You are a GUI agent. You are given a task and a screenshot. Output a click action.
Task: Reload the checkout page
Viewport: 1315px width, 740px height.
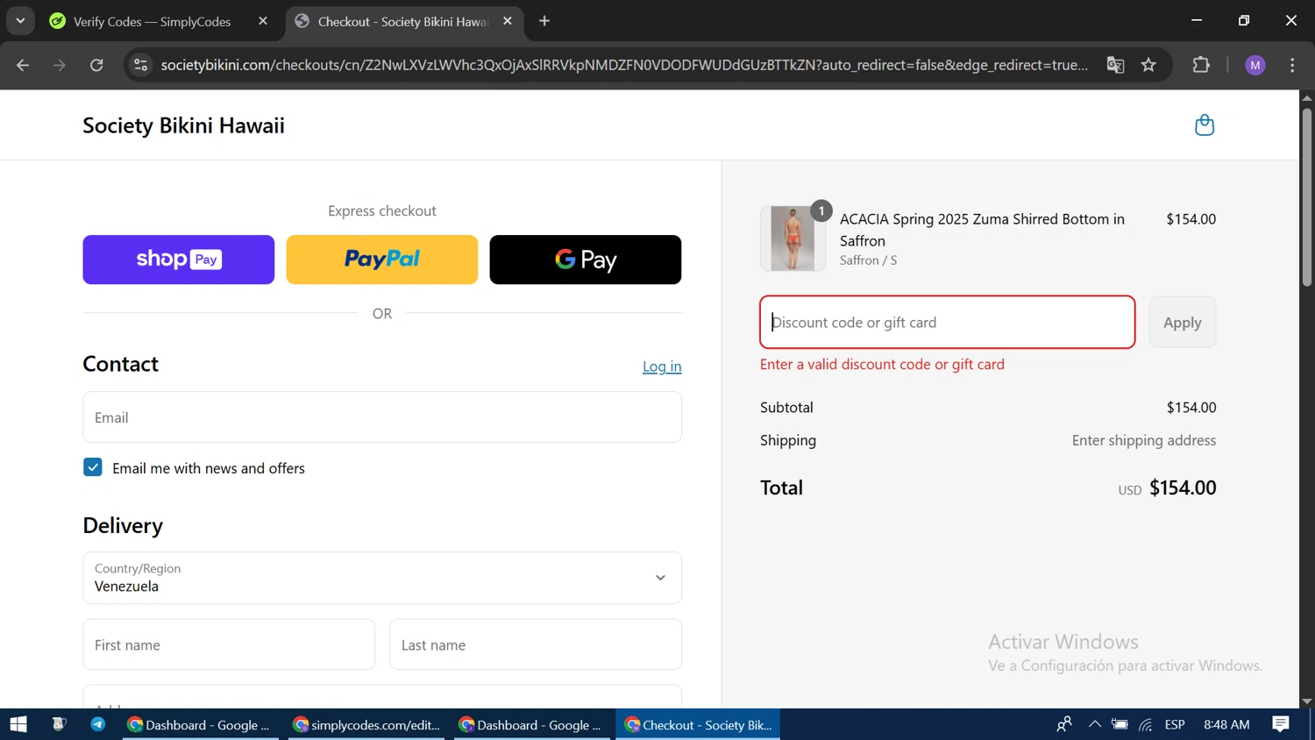96,65
